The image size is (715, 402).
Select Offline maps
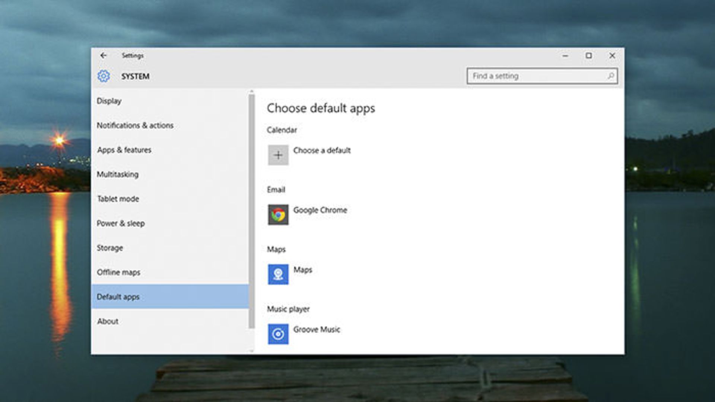click(170, 272)
